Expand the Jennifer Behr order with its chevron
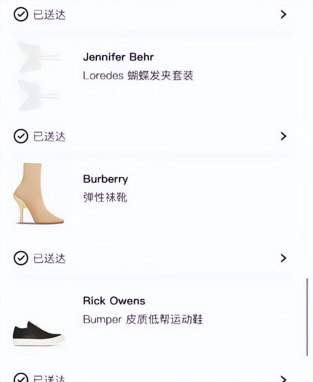Screen dimensions: 313x382 coord(283,136)
